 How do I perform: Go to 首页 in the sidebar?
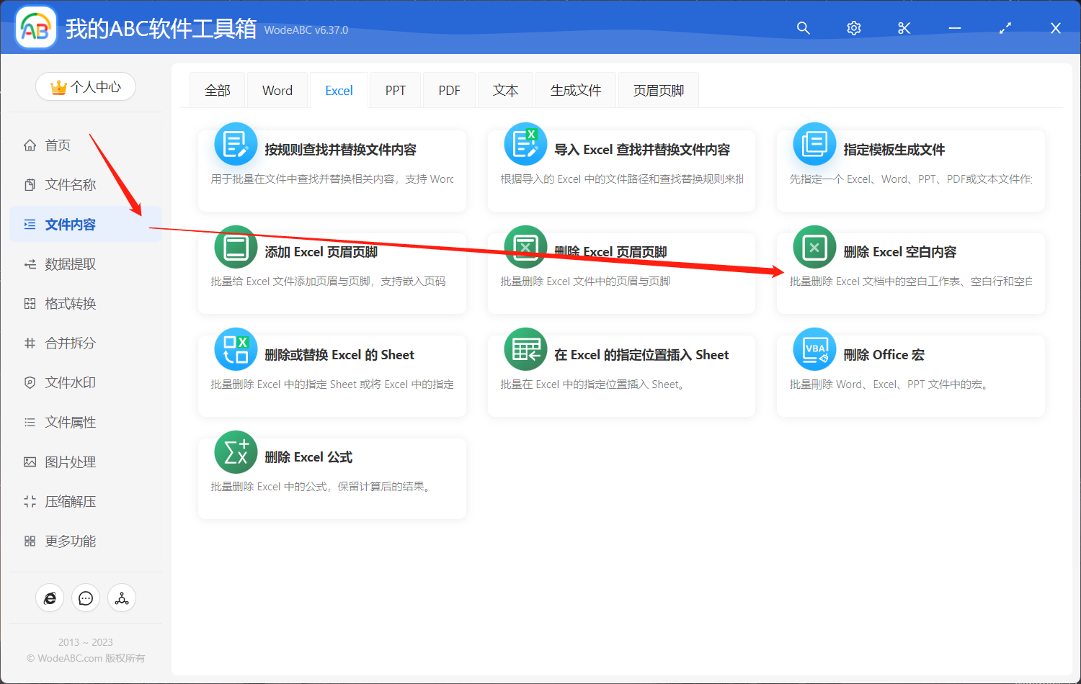[58, 145]
